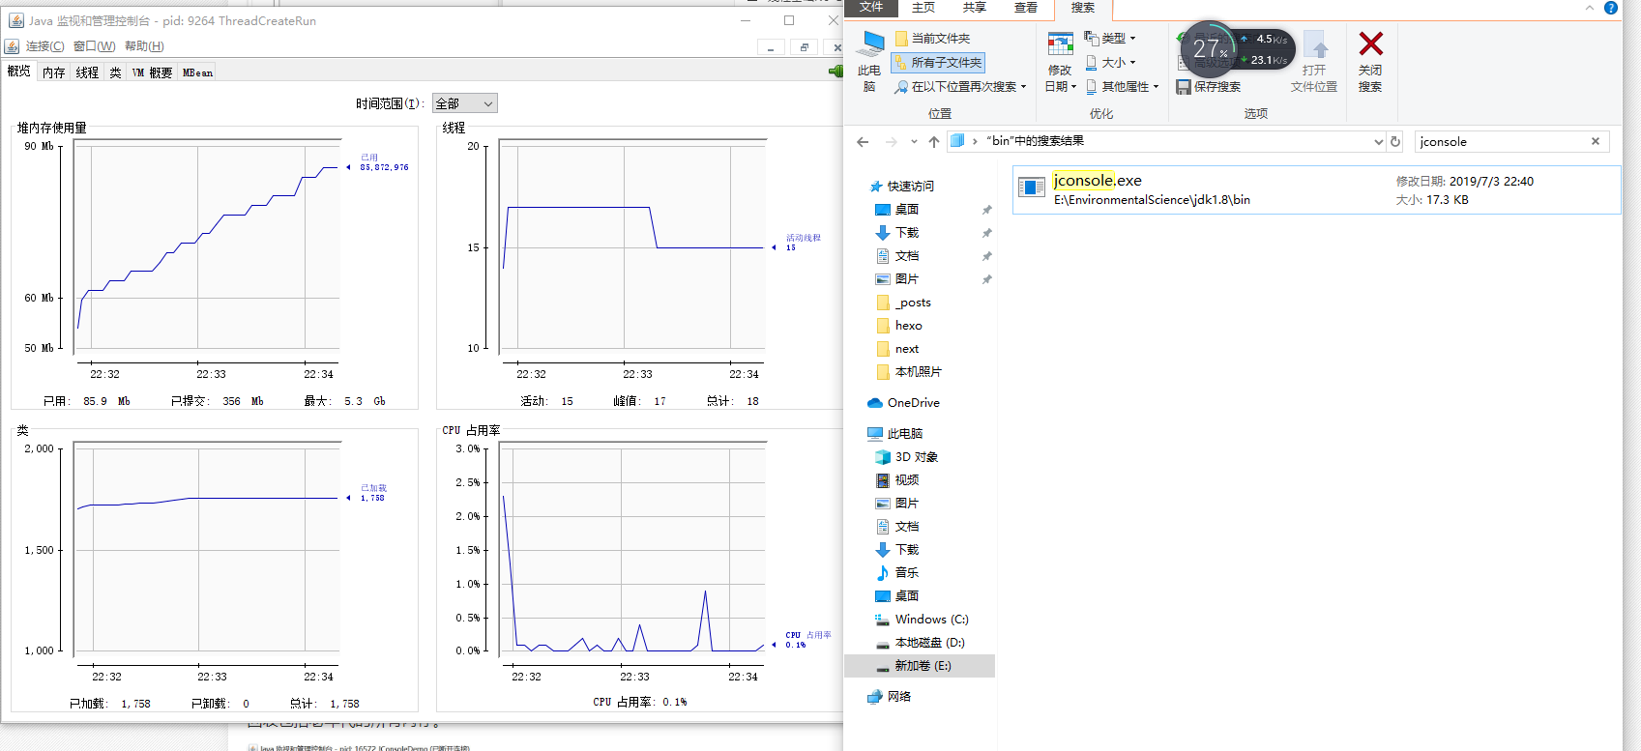Restore the inner JConsole connection frame
This screenshot has height=751, width=1641.
pyautogui.click(x=804, y=47)
